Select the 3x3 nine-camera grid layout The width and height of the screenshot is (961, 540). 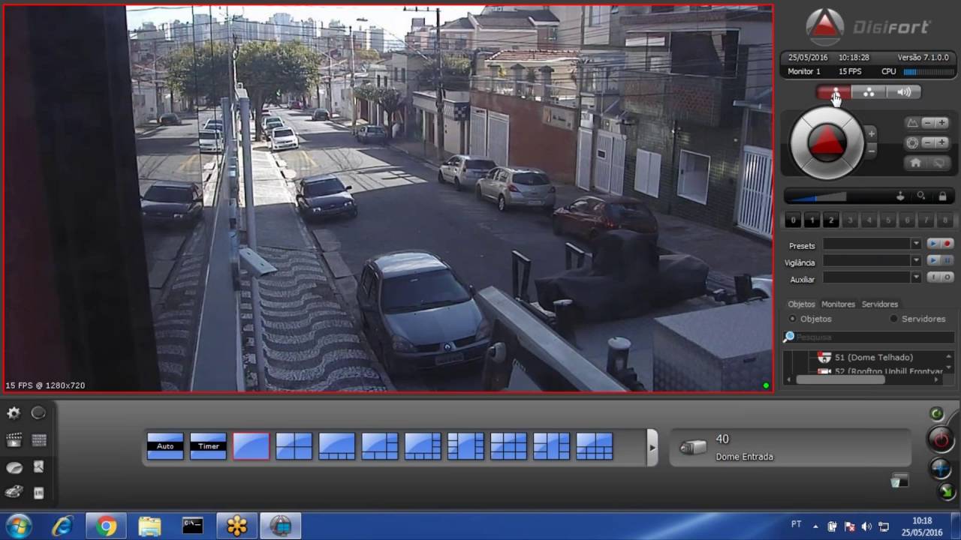point(508,445)
